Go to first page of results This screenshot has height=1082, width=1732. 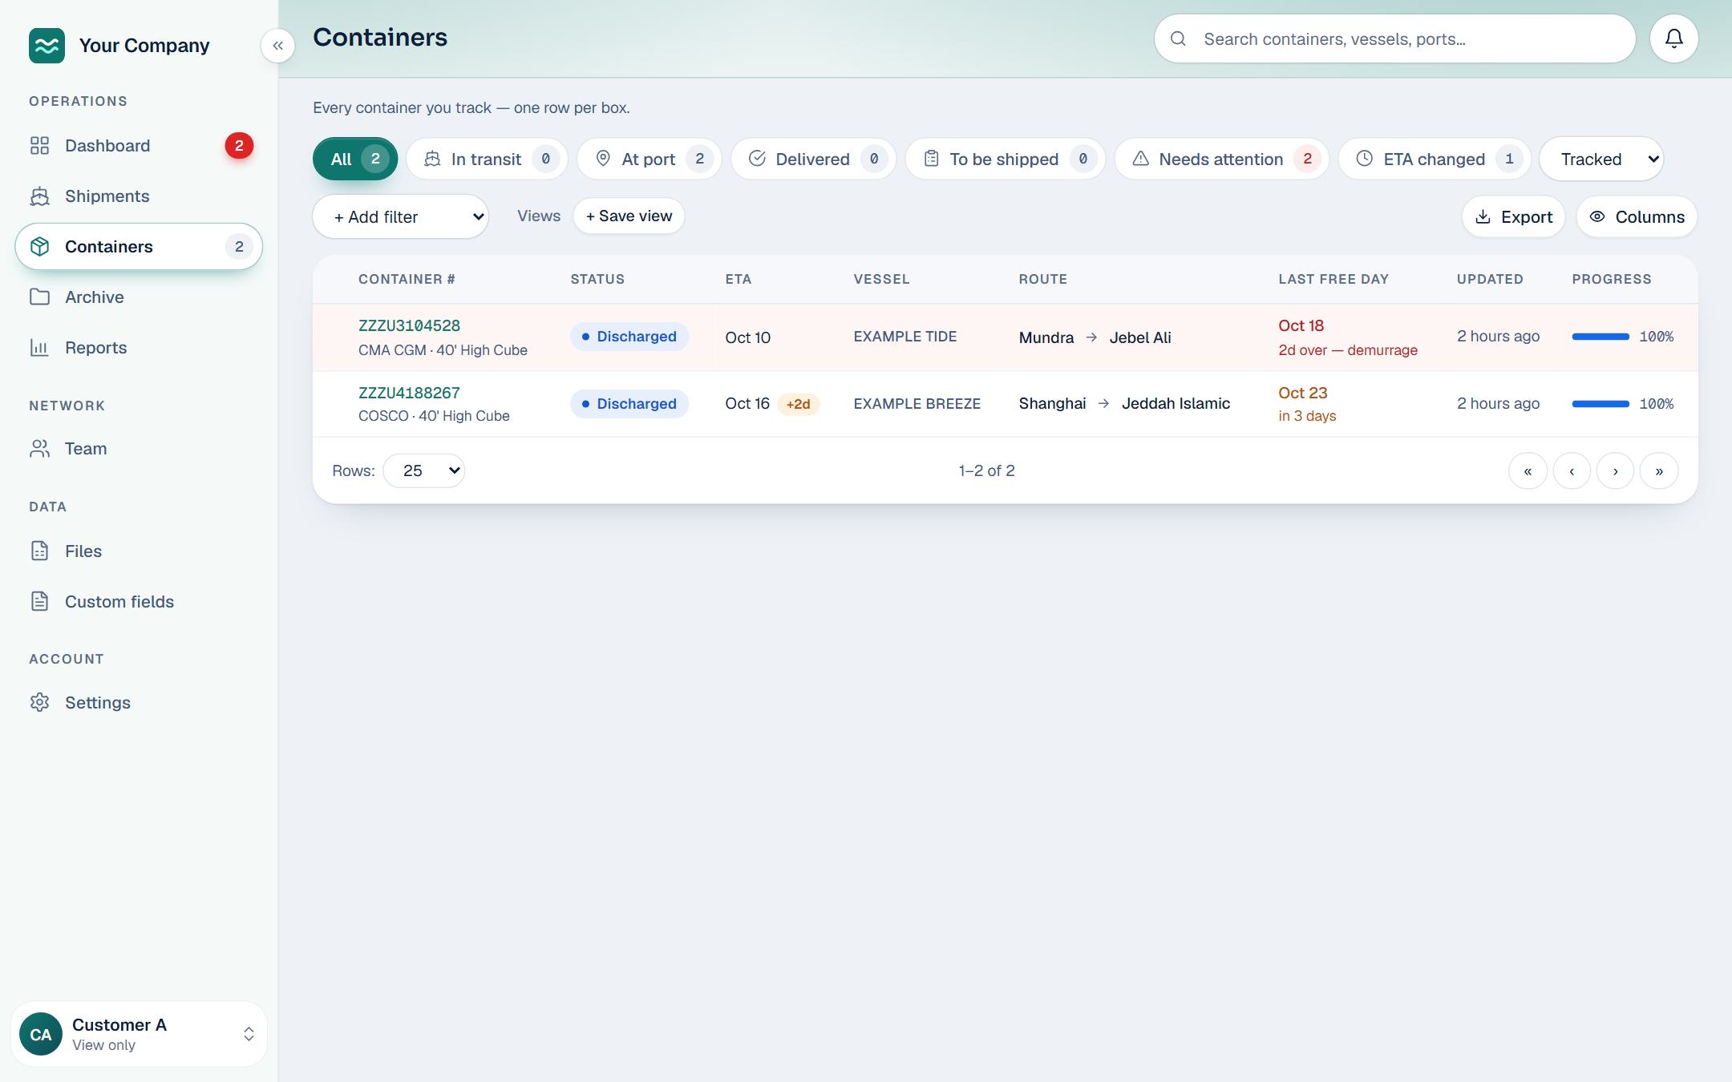click(x=1528, y=470)
